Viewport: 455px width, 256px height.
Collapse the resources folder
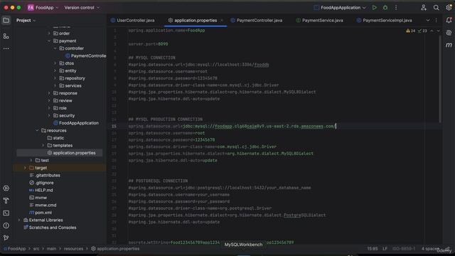[x=37, y=131]
